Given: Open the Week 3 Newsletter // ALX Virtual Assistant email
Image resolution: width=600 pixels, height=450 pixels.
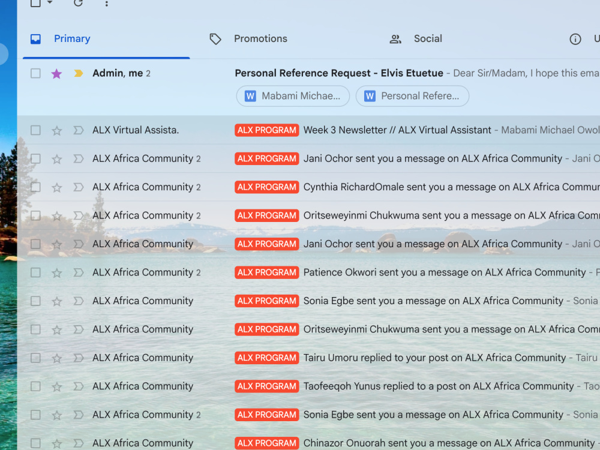Looking at the screenshot, I should pos(397,130).
